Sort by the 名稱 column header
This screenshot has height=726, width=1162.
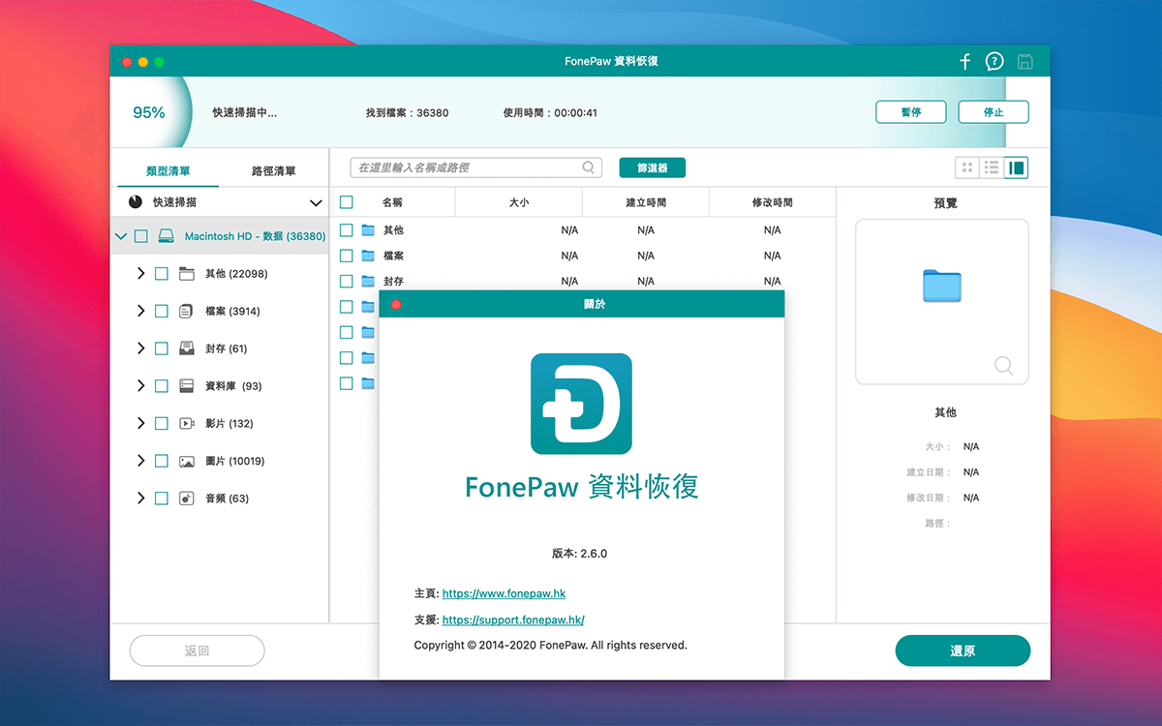[x=392, y=203]
